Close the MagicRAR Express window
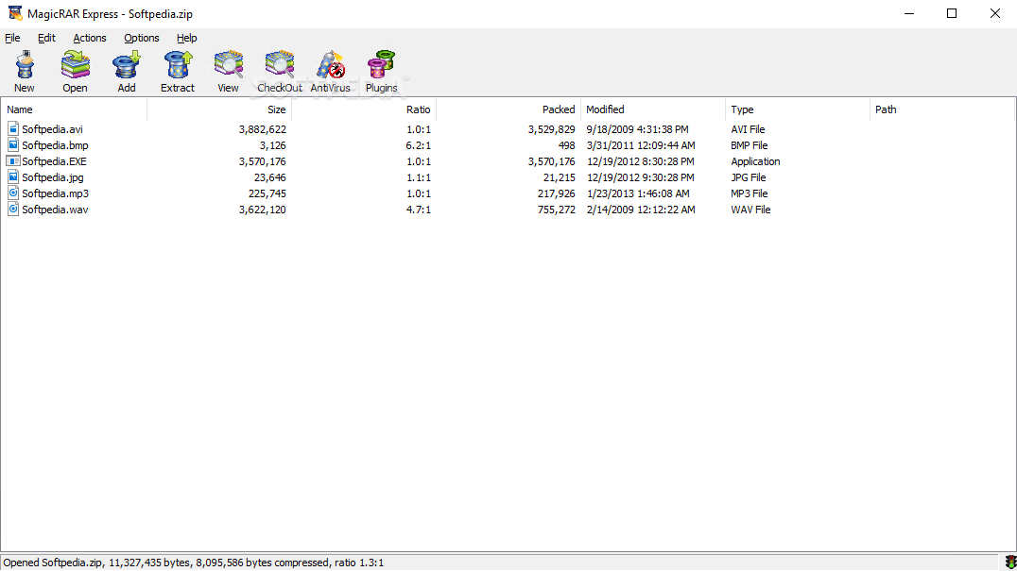Image resolution: width=1017 pixels, height=571 pixels. point(995,13)
